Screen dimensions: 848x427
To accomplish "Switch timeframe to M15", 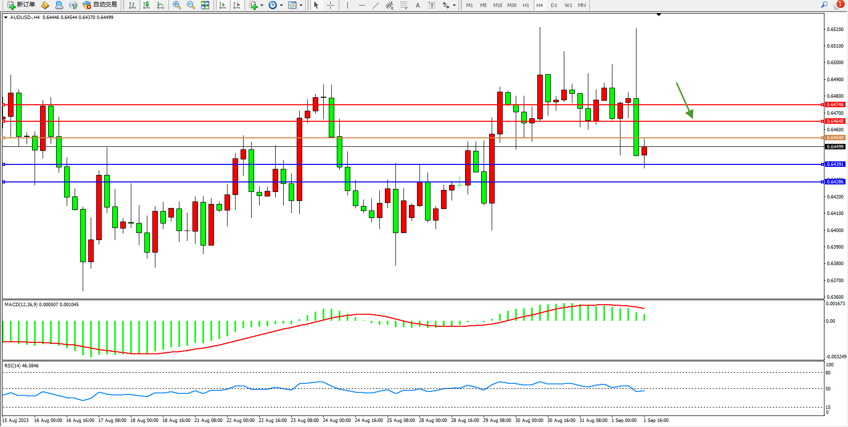I will 497,5.
